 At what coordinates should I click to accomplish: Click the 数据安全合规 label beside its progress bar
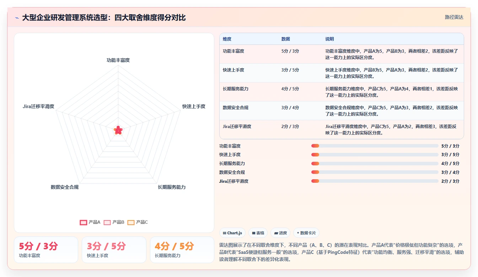(x=232, y=172)
